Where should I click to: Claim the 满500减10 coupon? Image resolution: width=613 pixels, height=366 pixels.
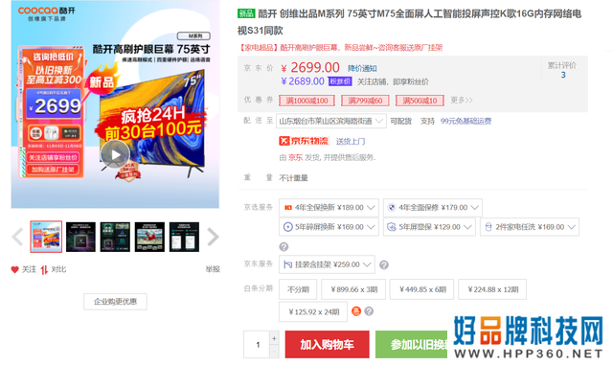420,101
